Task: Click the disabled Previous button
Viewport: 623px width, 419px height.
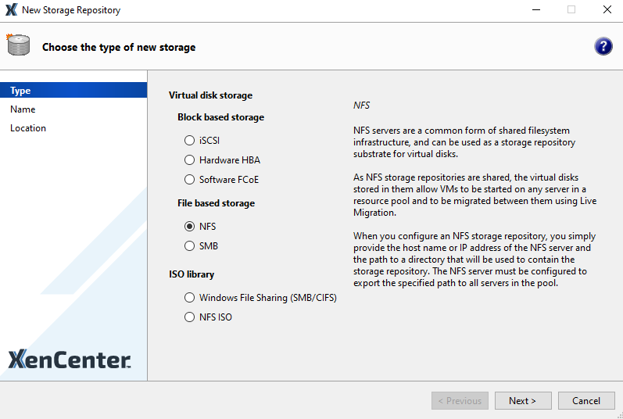Action: [x=460, y=401]
